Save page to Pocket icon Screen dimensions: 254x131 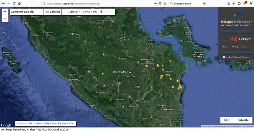point(160,3)
